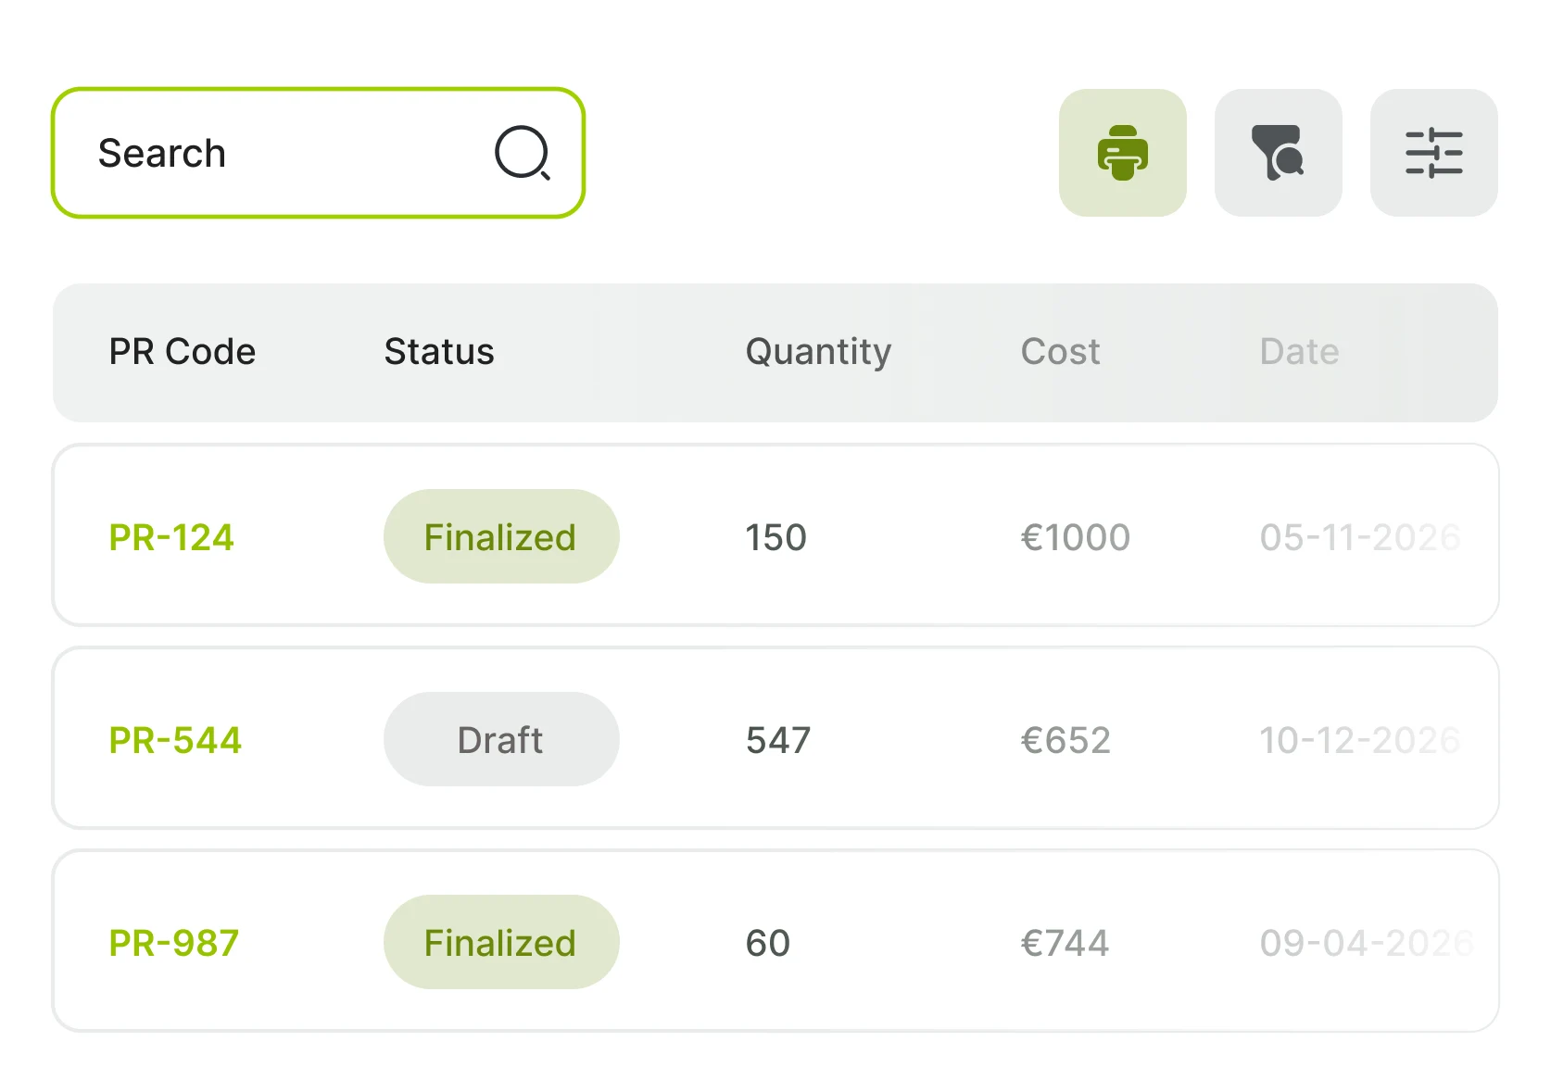Click the green printer icon button

(1122, 153)
